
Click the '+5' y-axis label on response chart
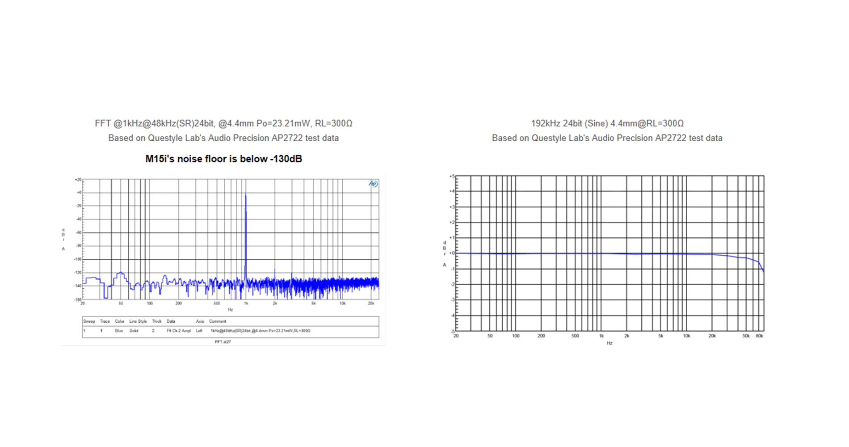[x=452, y=177]
